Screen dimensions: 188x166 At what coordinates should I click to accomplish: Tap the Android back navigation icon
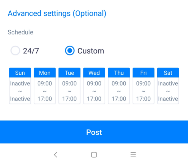[x=55, y=154]
